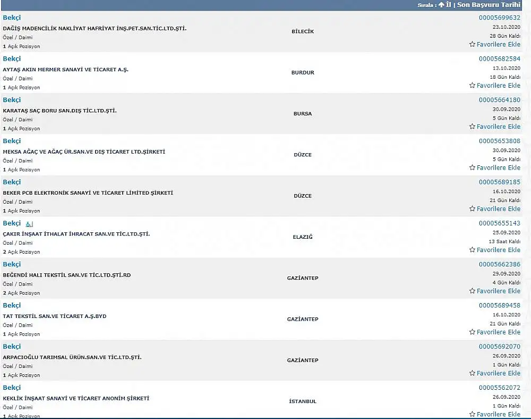Screen dimensions: 531x419
Task: Select company name MEKSA AĞAÇ VE AĞAÇ ÜR.SAN.
Action: coord(84,152)
